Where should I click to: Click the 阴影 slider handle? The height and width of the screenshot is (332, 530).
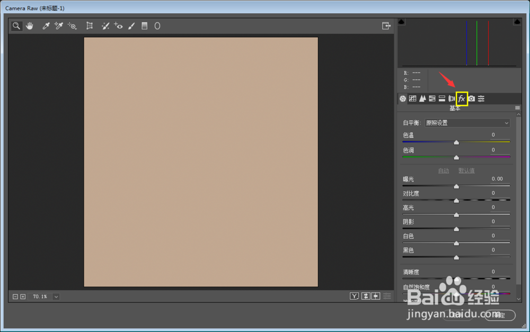(x=456, y=229)
